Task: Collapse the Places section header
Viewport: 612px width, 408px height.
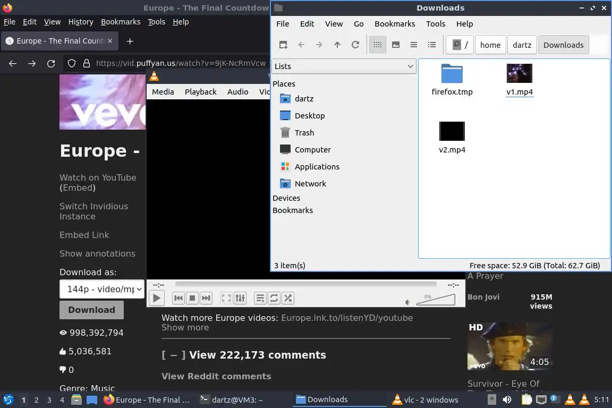Action: pos(284,84)
